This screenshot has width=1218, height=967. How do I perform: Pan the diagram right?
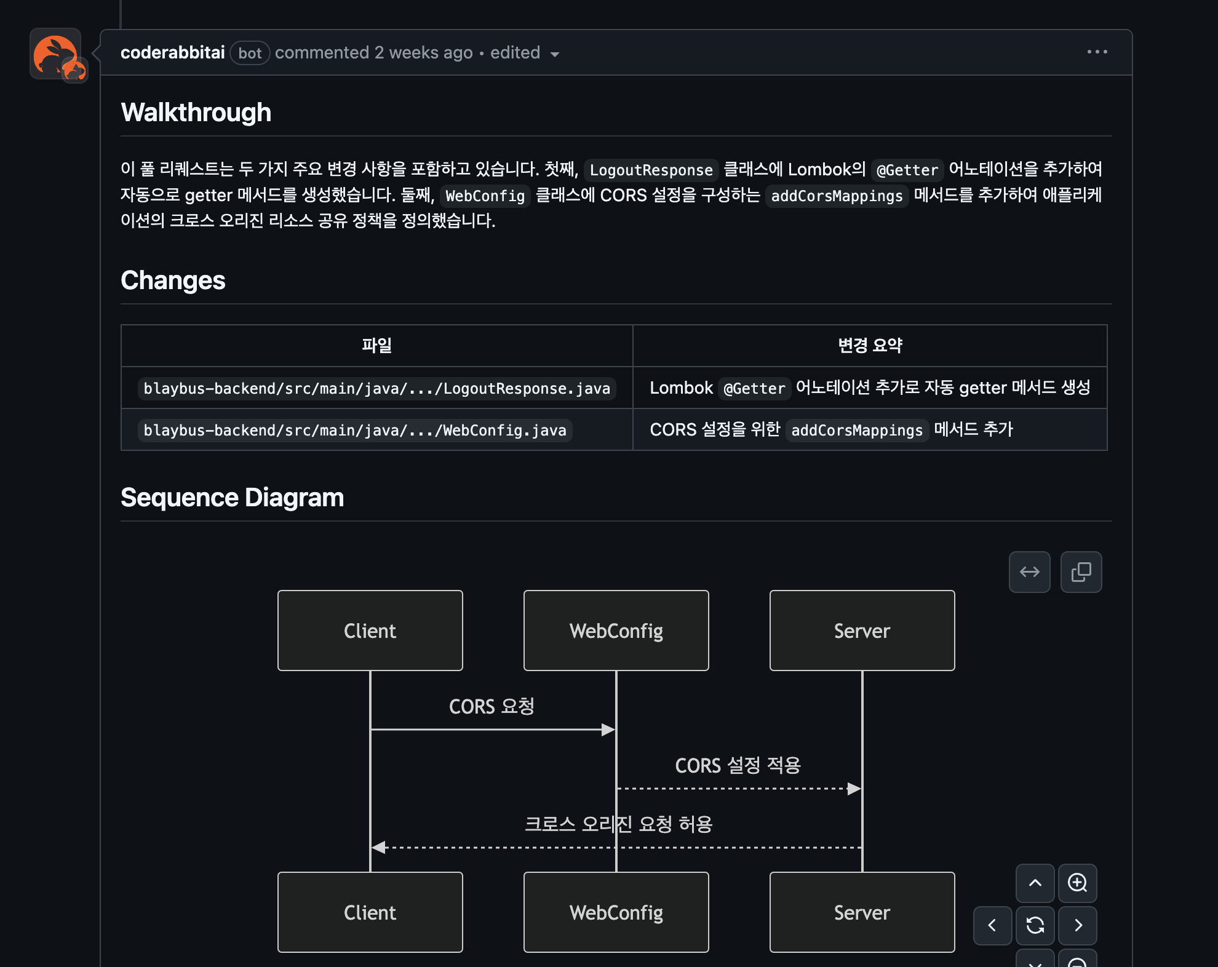point(1077,925)
